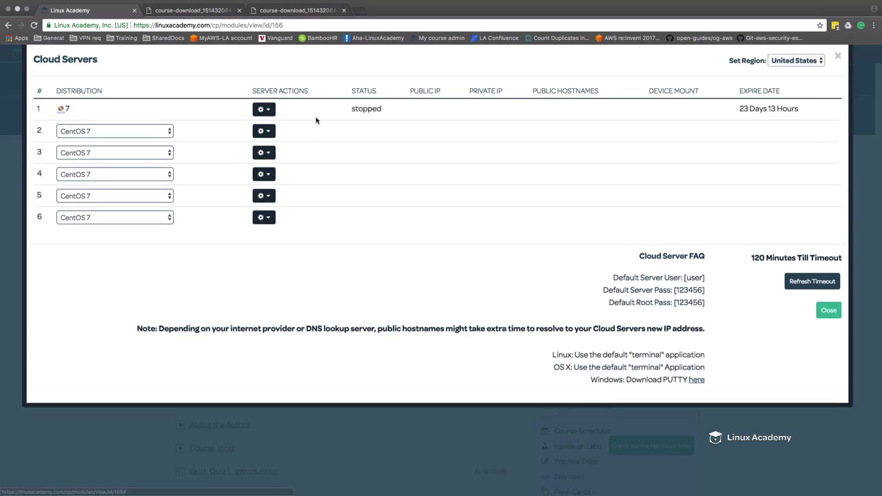882x496 pixels.
Task: Open the AWS re:Invent 2017 bookmark
Action: pos(628,38)
